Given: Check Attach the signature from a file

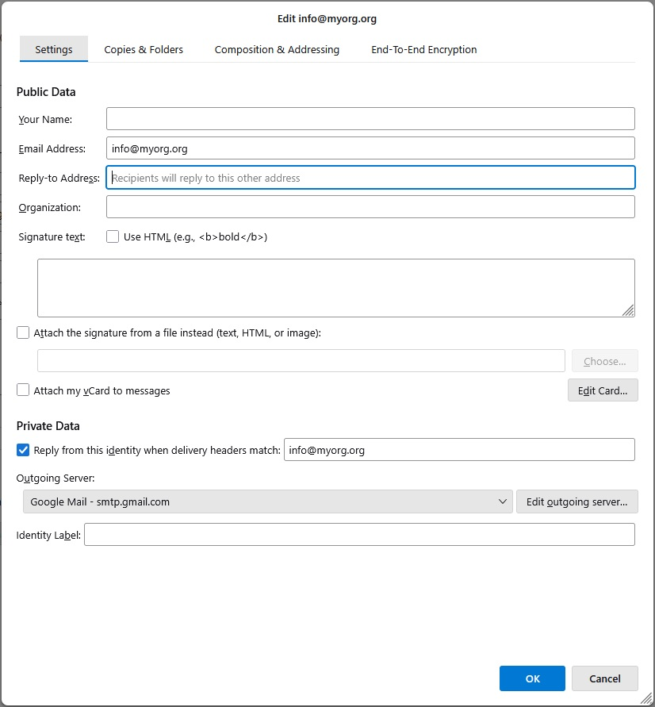Looking at the screenshot, I should (x=23, y=333).
